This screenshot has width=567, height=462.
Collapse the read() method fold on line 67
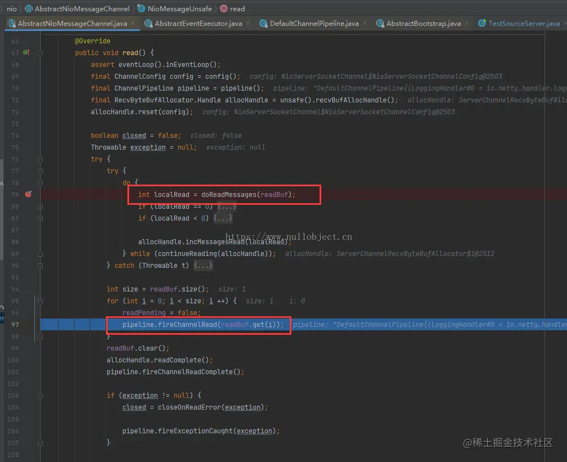point(40,53)
